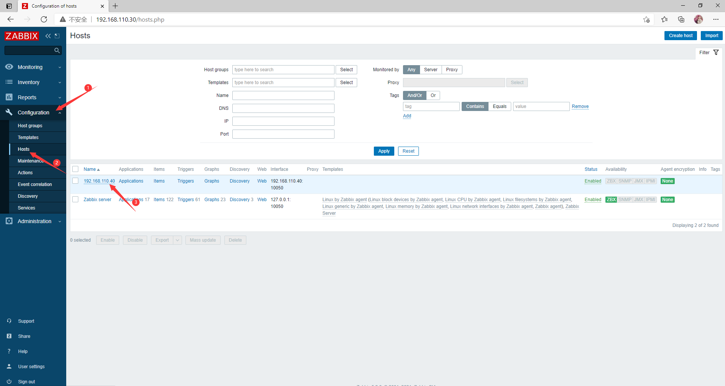The width and height of the screenshot is (725, 386).
Task: Select Or tag mode
Action: pyautogui.click(x=433, y=95)
